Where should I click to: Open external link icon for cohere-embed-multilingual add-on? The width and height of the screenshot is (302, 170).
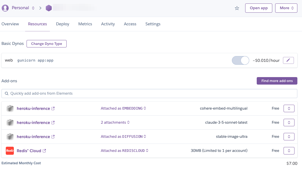tap(53, 108)
